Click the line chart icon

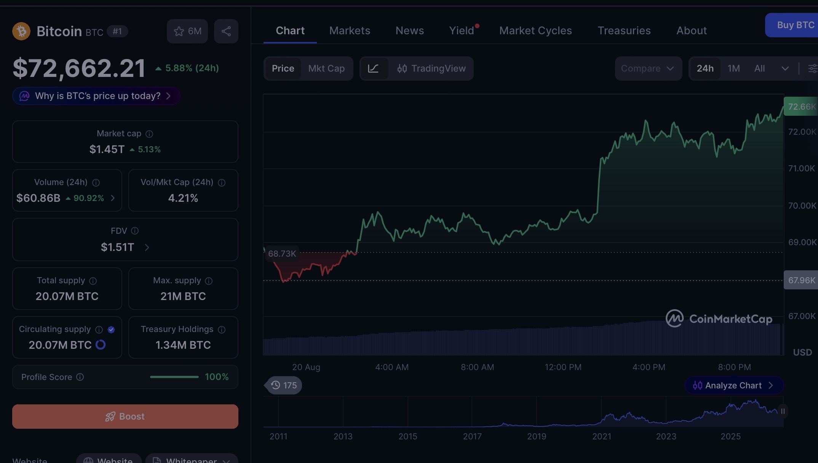373,69
